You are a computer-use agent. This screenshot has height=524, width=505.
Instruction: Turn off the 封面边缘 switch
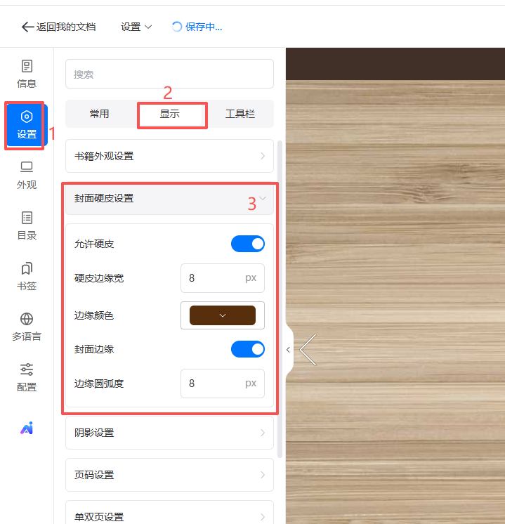pyautogui.click(x=247, y=349)
